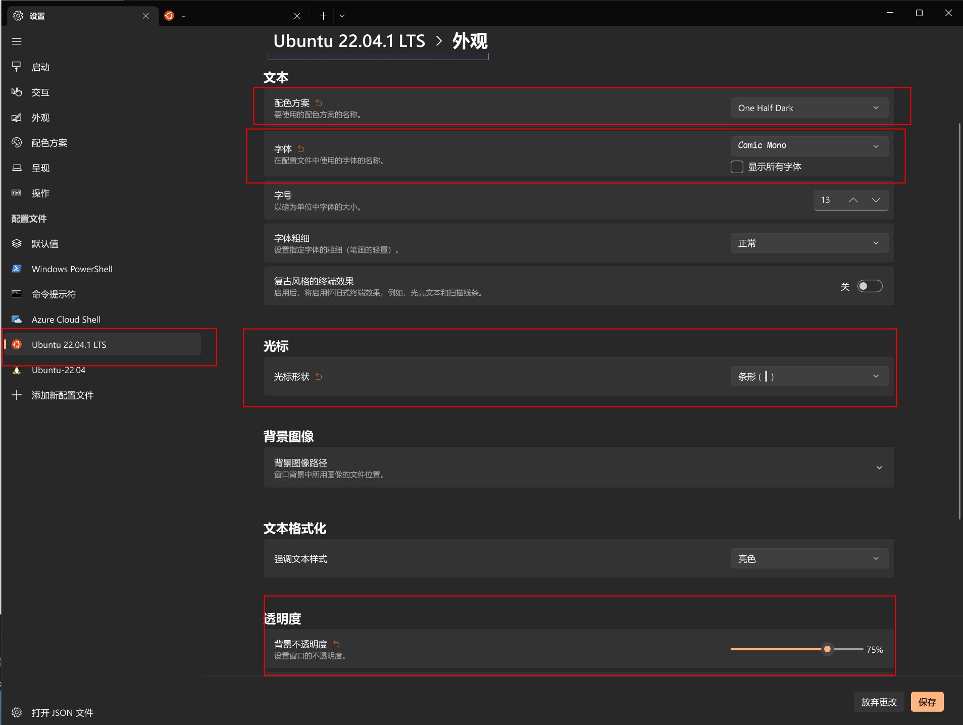The width and height of the screenshot is (963, 725).
Task: Select the 命令提示符 profile
Action: (x=102, y=294)
